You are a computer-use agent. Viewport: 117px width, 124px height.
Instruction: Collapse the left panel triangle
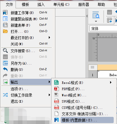coord(87,16)
